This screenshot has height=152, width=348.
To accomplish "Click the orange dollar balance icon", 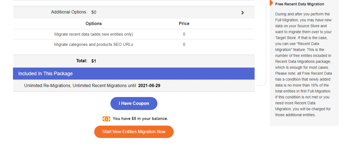I will pyautogui.click(x=106, y=119).
